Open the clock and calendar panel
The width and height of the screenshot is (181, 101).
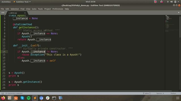90,2
